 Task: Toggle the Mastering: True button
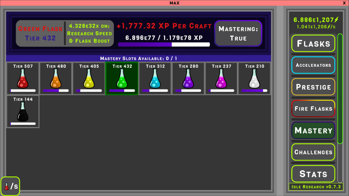point(238,33)
